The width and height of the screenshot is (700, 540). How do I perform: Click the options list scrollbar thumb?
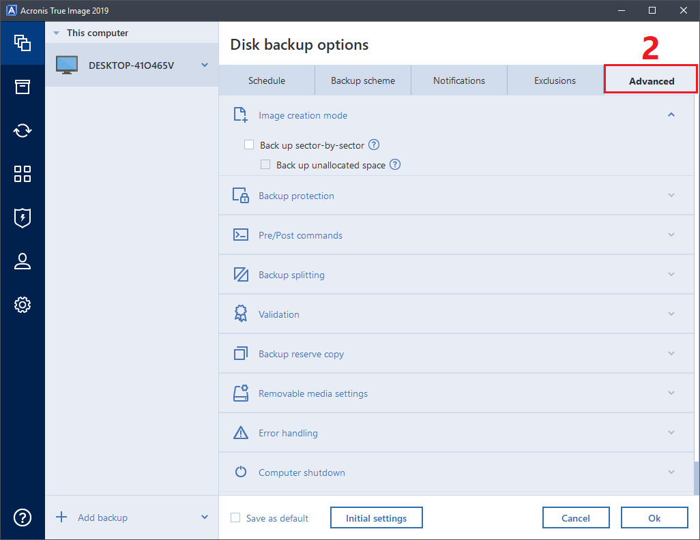(697, 477)
